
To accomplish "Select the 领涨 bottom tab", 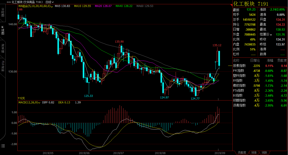I will (x=254, y=153).
